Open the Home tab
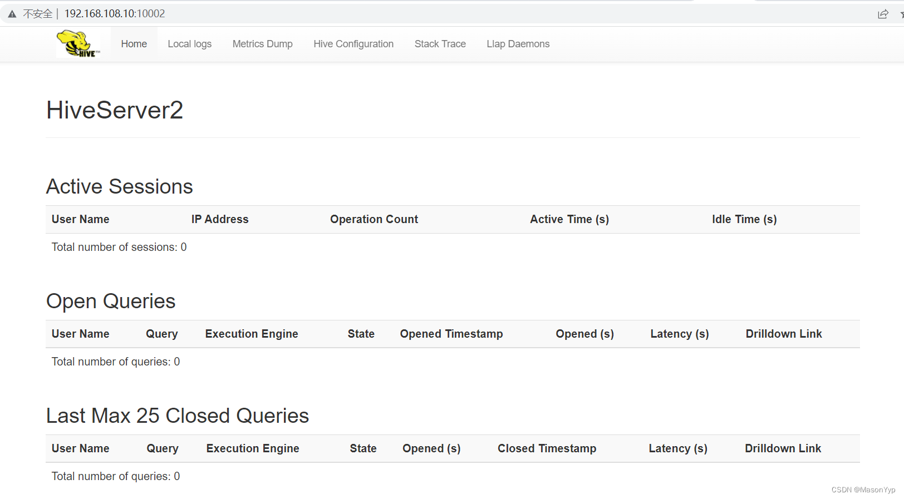This screenshot has height=499, width=904. point(134,44)
